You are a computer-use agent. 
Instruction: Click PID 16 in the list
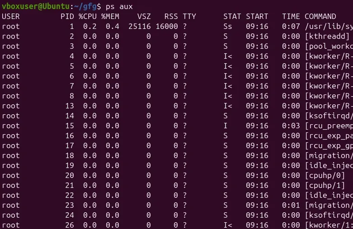[x=70, y=136]
